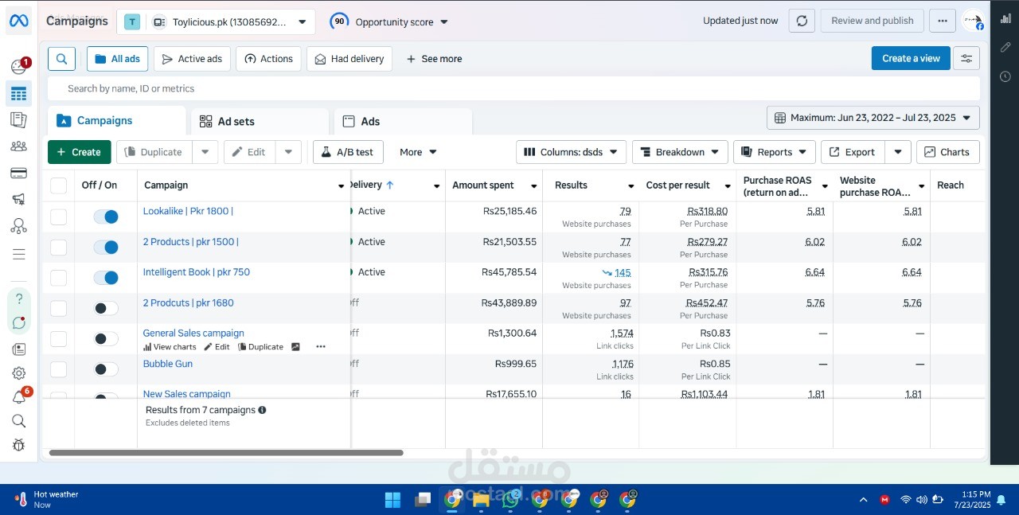Open the All tools hamburger icon
1019x515 pixels.
18,254
